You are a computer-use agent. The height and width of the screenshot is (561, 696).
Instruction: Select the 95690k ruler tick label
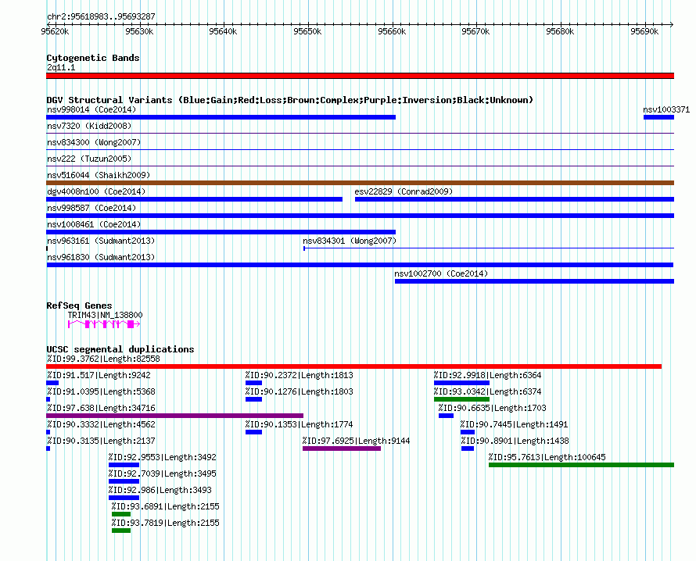click(644, 31)
